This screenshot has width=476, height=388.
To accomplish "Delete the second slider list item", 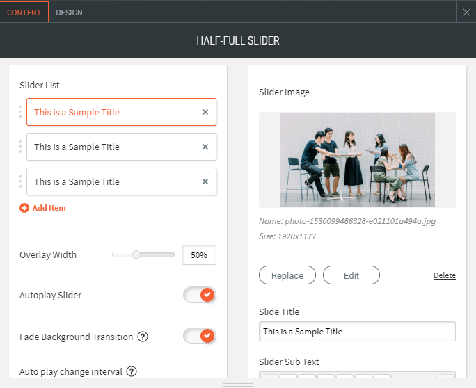I will coord(205,147).
